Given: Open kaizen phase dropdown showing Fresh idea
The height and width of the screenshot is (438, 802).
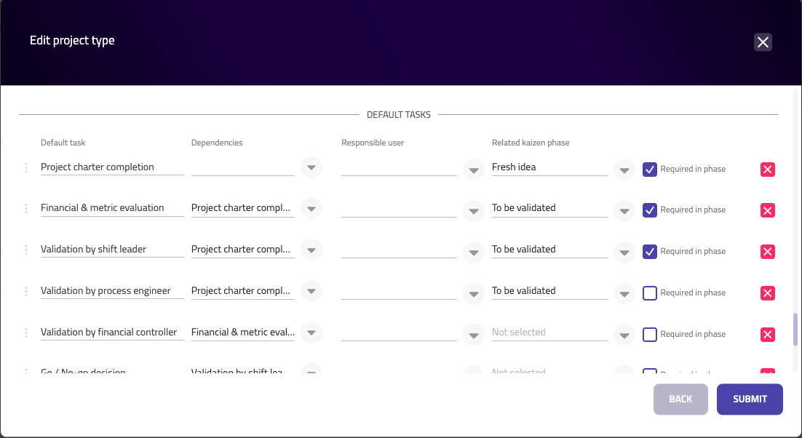Looking at the screenshot, I should [624, 170].
